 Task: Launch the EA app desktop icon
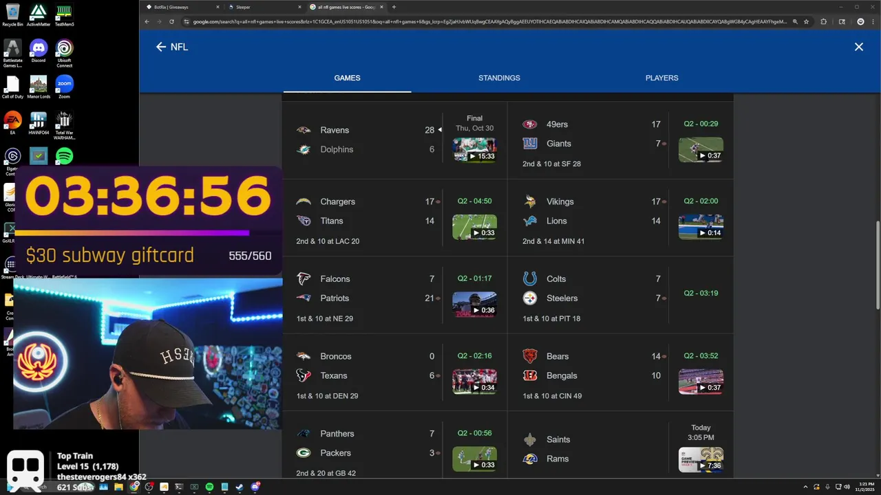pos(12,123)
